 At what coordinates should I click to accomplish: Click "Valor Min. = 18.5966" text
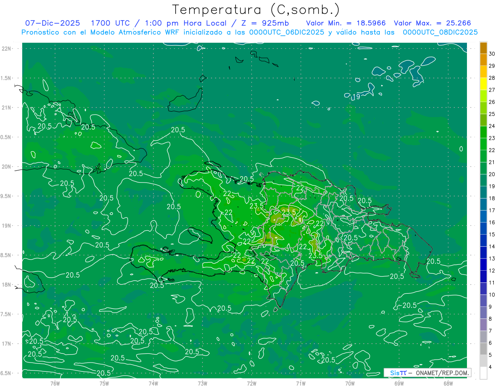[346, 23]
